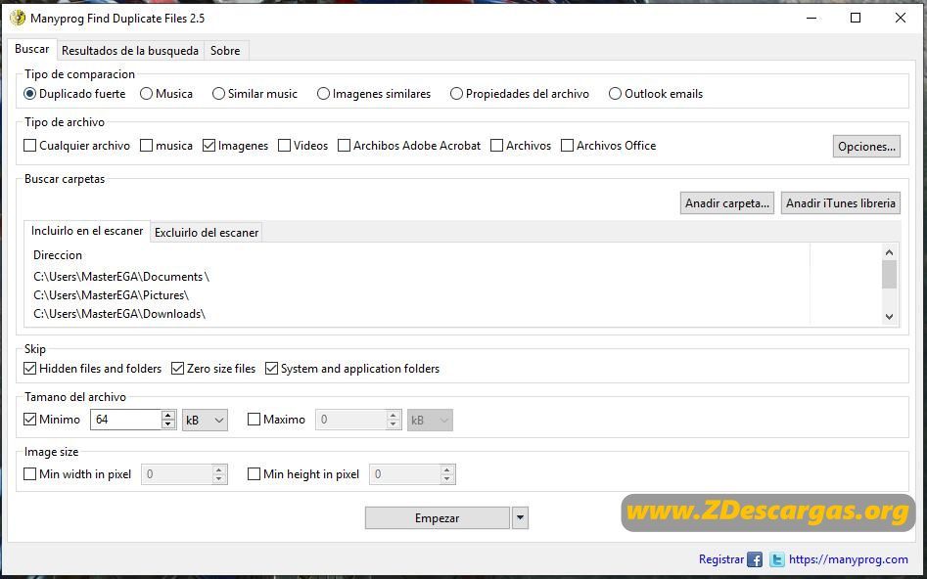Select the Documents folder path row
This screenshot has height=579, width=927.
point(121,277)
